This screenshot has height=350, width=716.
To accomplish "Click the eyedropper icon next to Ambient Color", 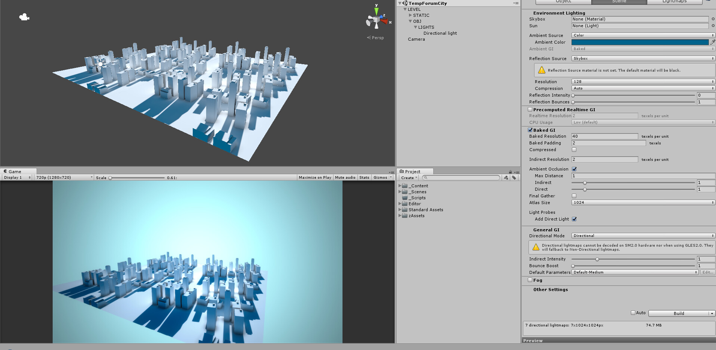I will click(713, 42).
